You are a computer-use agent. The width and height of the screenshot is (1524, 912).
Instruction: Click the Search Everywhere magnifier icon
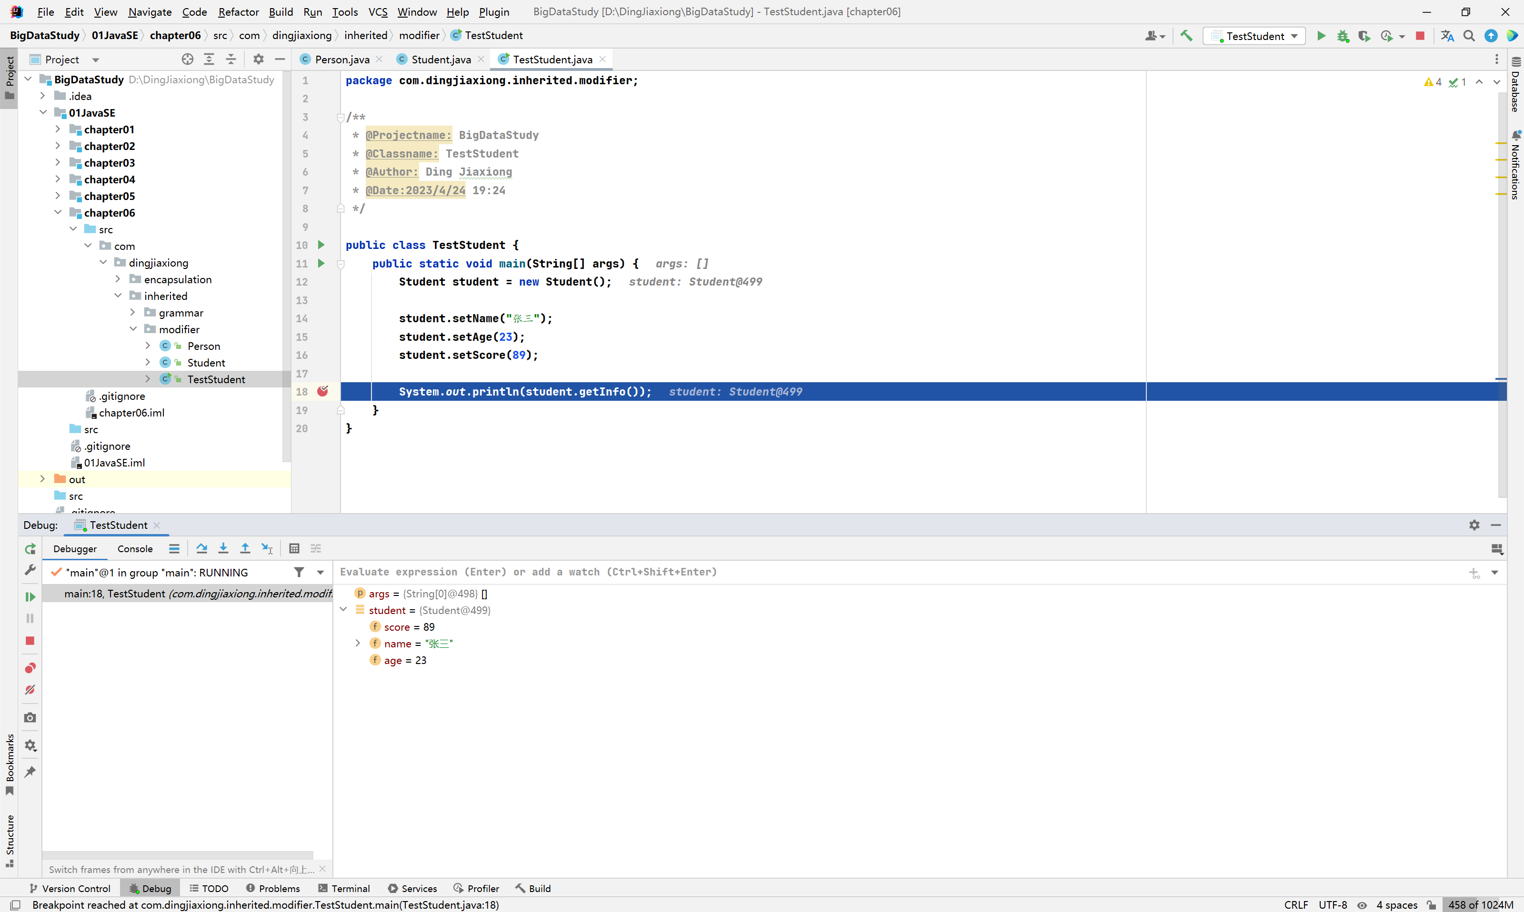1469,36
